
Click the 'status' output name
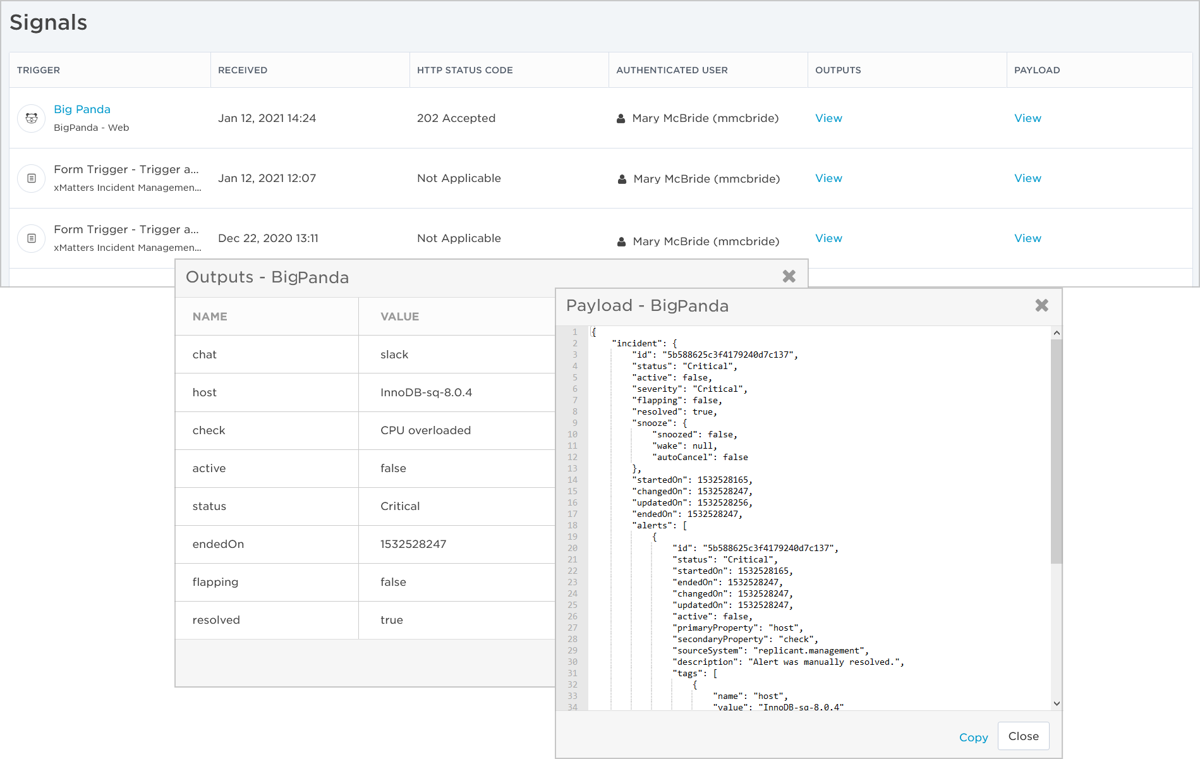pyautogui.click(x=209, y=506)
